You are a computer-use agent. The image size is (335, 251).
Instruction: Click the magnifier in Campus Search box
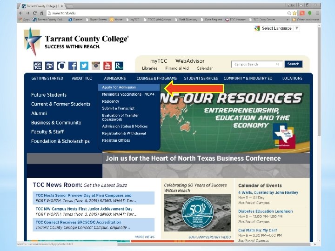277,64
